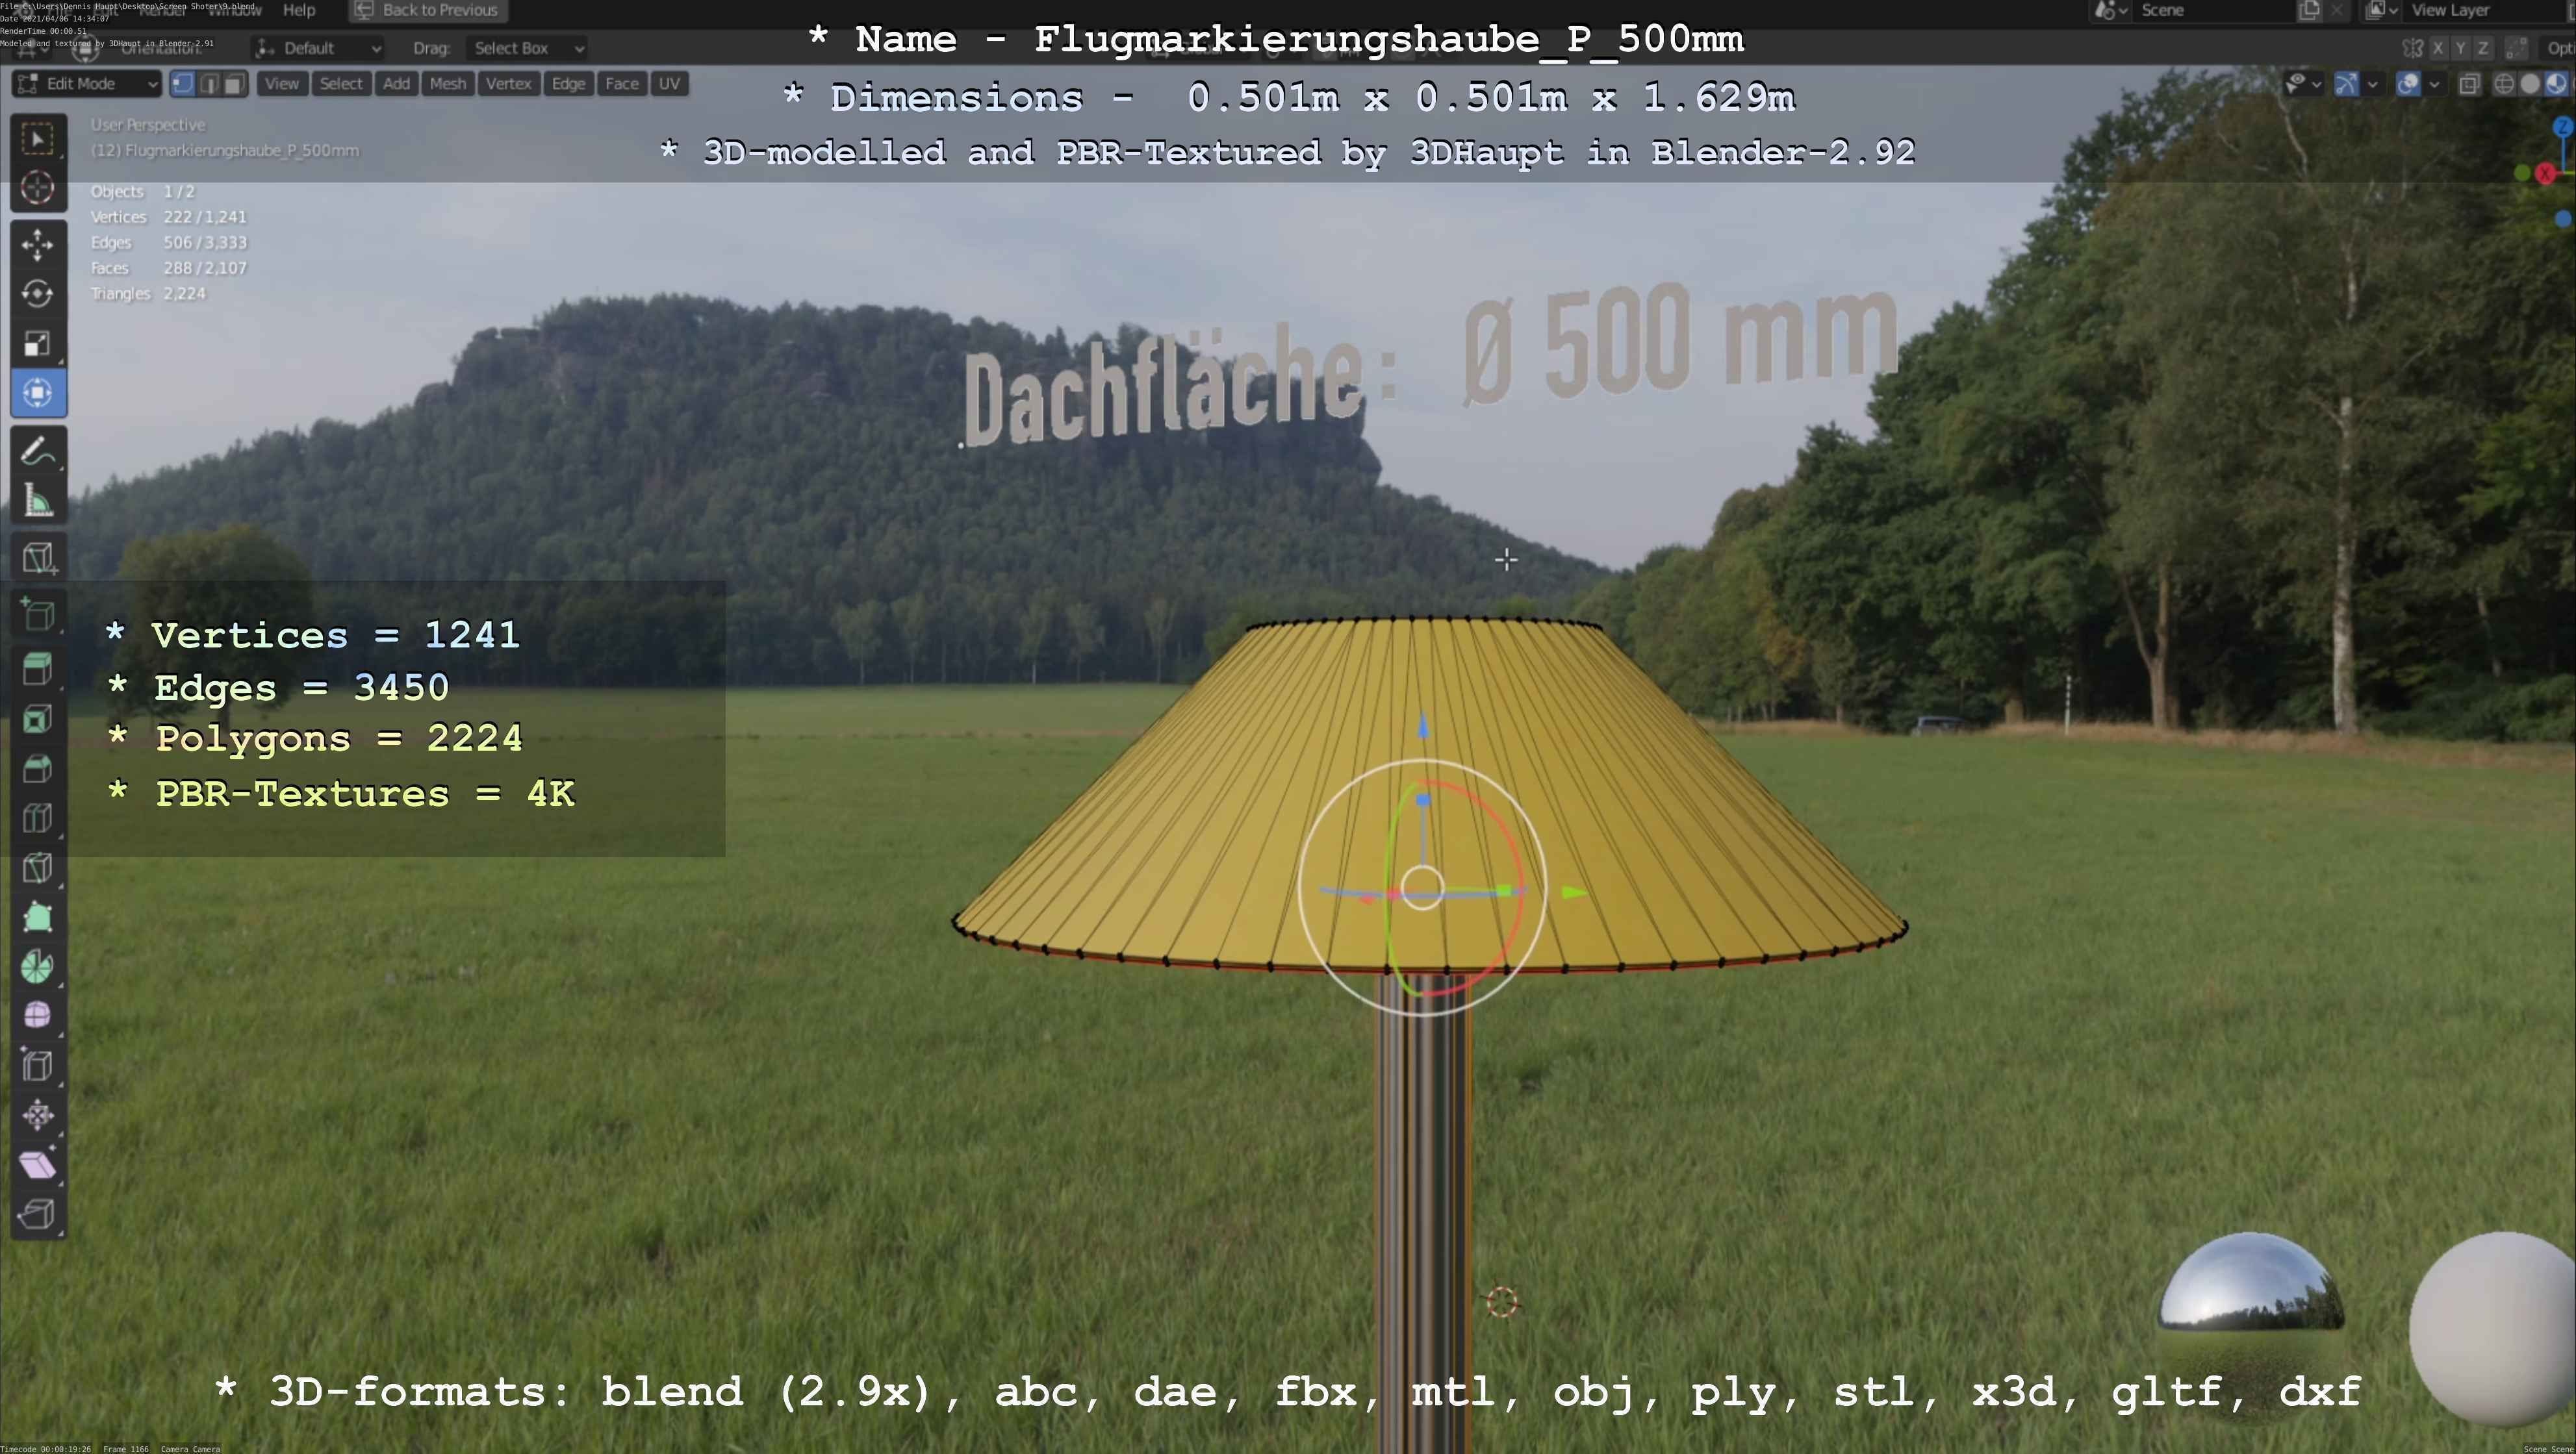2576x1454 pixels.
Task: Open Orientation Default dropdown
Action: tap(319, 48)
